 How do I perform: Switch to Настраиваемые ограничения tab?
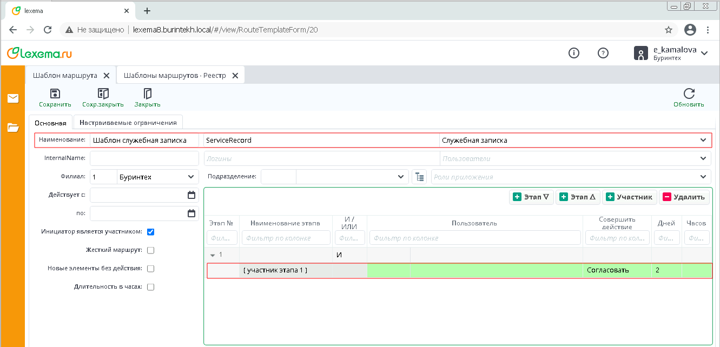(x=128, y=123)
